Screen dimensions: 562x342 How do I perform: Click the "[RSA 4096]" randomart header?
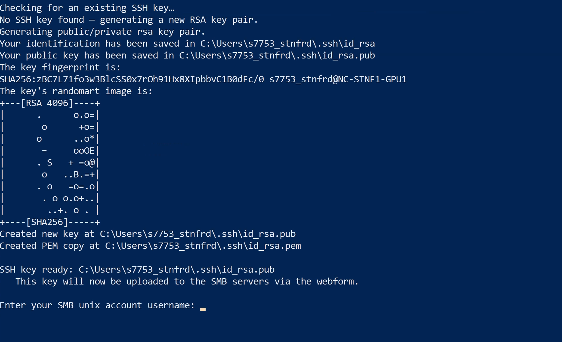click(x=47, y=103)
